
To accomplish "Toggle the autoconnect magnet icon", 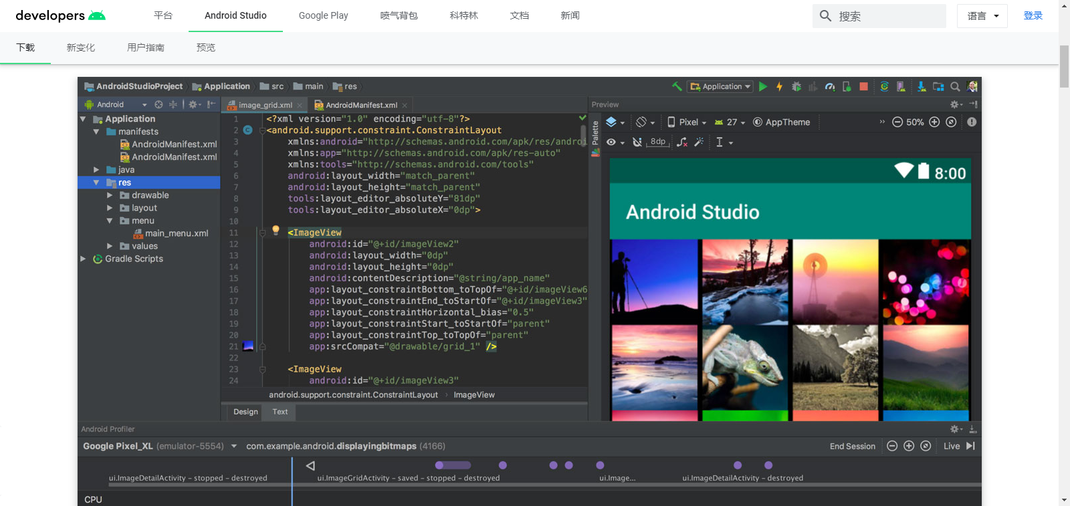I will 637,142.
